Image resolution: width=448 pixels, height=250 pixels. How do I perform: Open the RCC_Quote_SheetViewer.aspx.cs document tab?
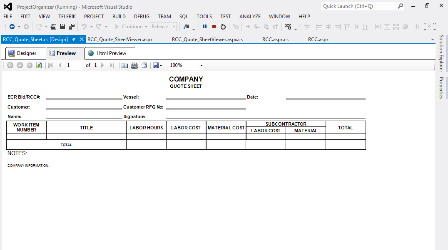pos(207,40)
